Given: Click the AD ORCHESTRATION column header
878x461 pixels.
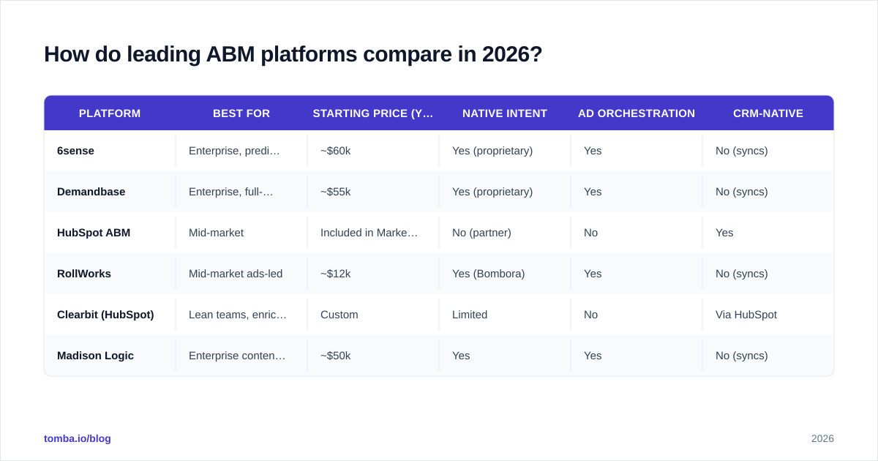Looking at the screenshot, I should pyautogui.click(x=637, y=113).
